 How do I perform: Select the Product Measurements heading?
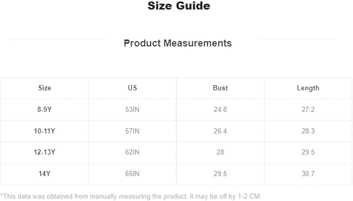[x=178, y=43]
